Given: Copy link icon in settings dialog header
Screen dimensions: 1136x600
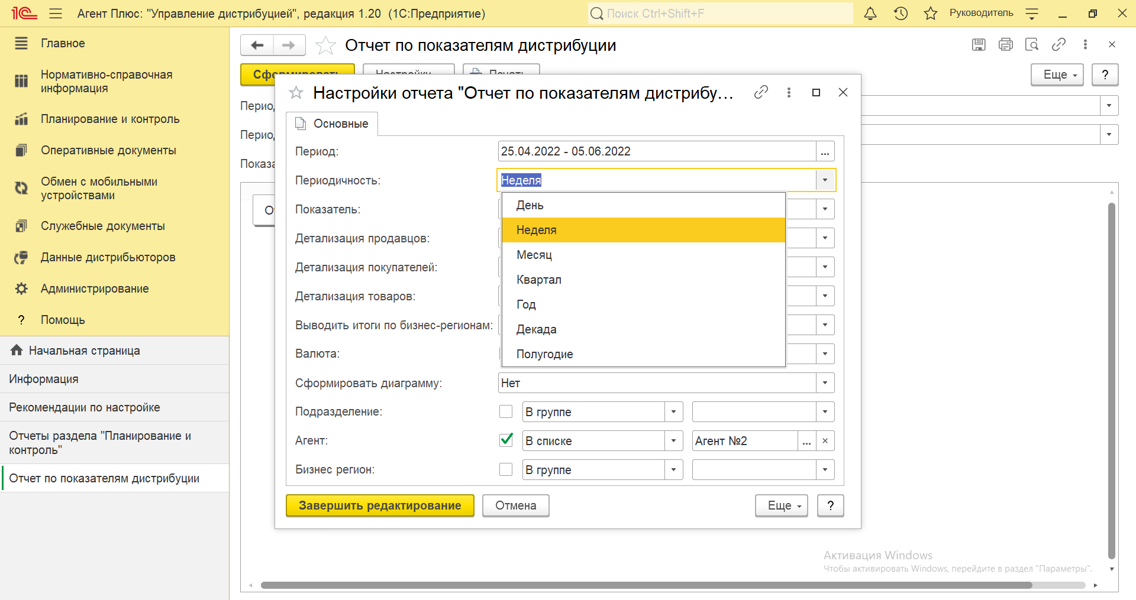Looking at the screenshot, I should [761, 92].
